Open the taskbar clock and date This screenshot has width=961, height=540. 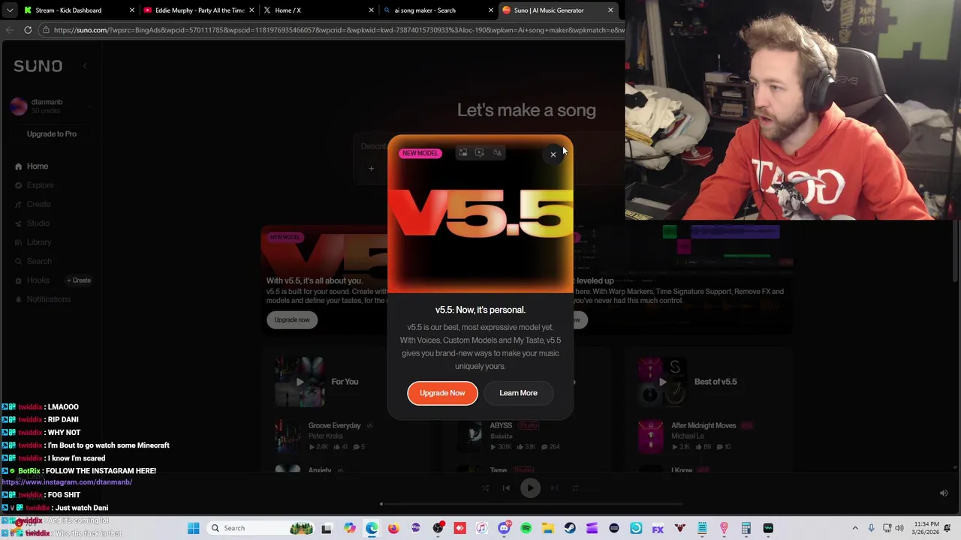(x=926, y=528)
